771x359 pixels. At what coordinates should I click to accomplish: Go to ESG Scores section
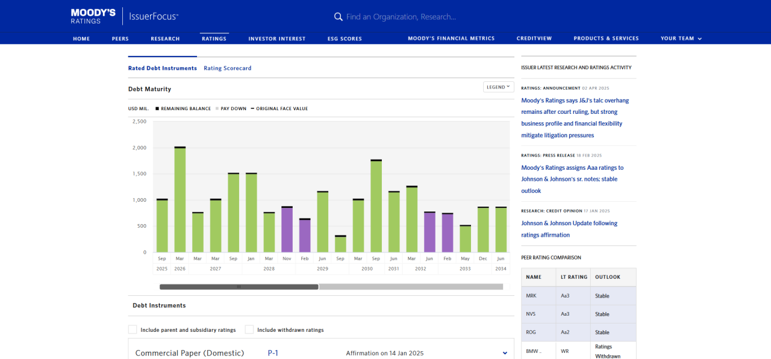click(x=345, y=39)
